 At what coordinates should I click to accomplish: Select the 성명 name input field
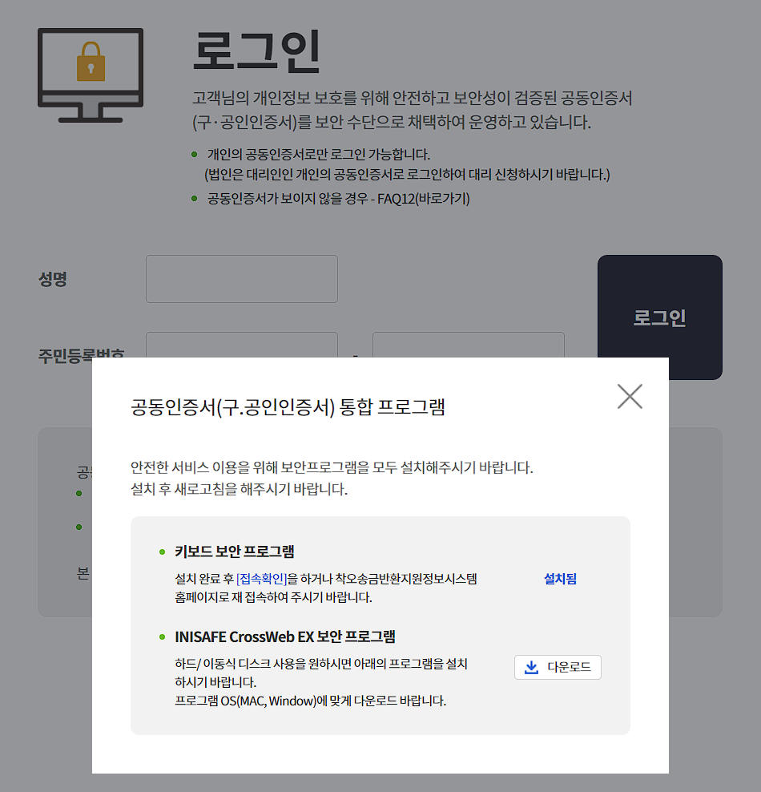click(x=241, y=279)
